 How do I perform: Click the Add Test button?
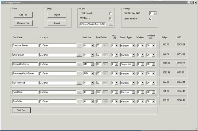tap(23, 15)
